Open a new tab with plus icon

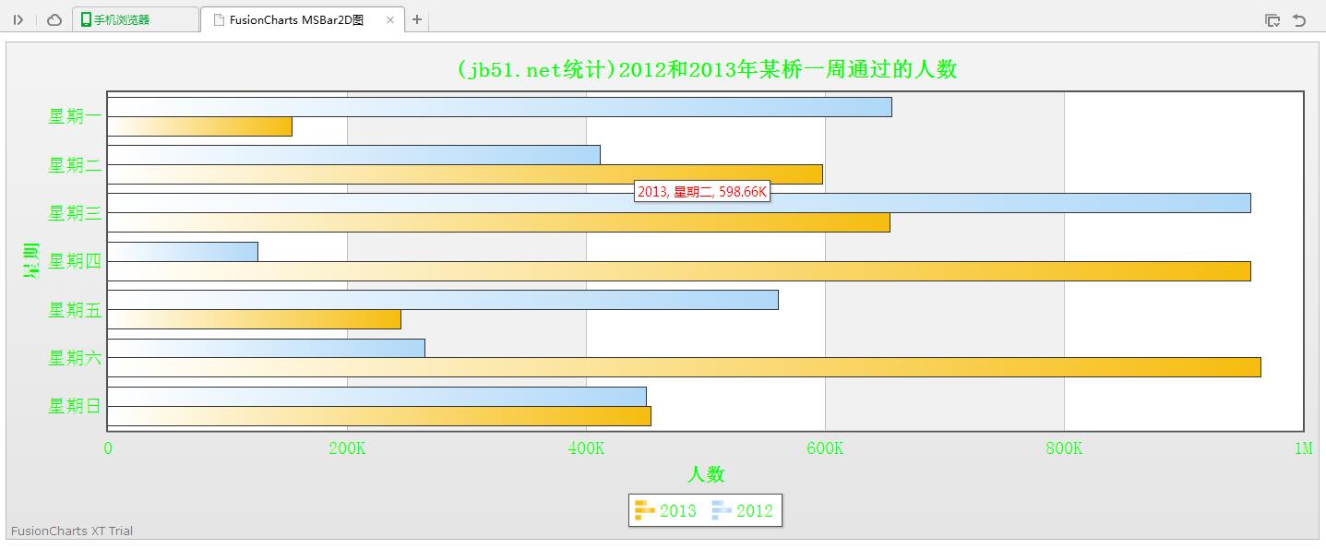(417, 19)
